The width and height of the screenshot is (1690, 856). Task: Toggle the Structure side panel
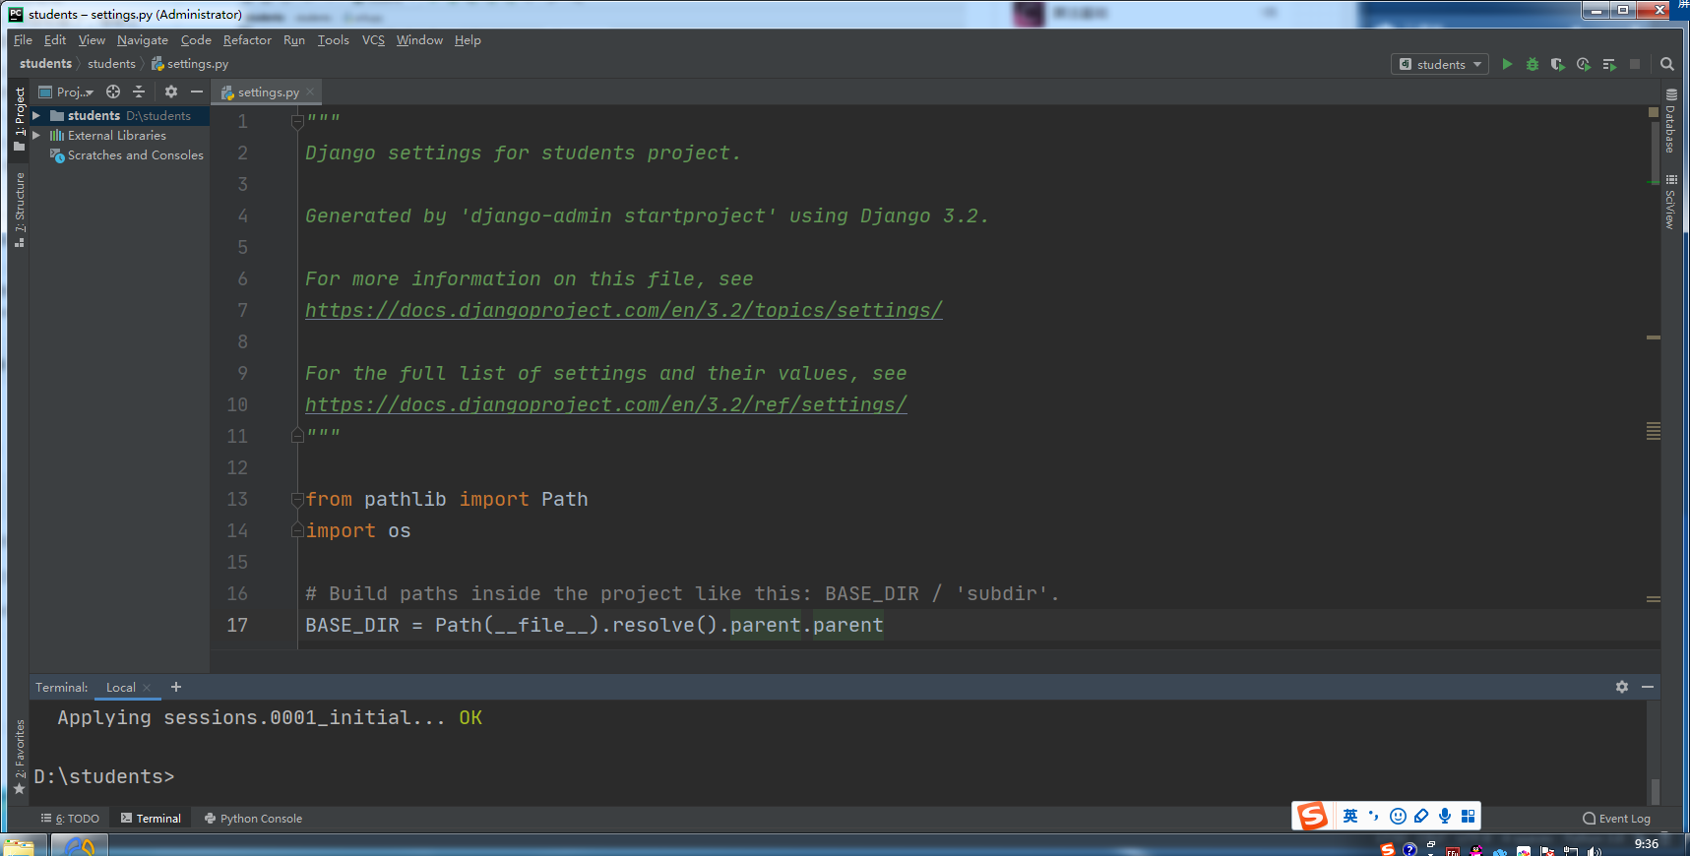coord(19,210)
